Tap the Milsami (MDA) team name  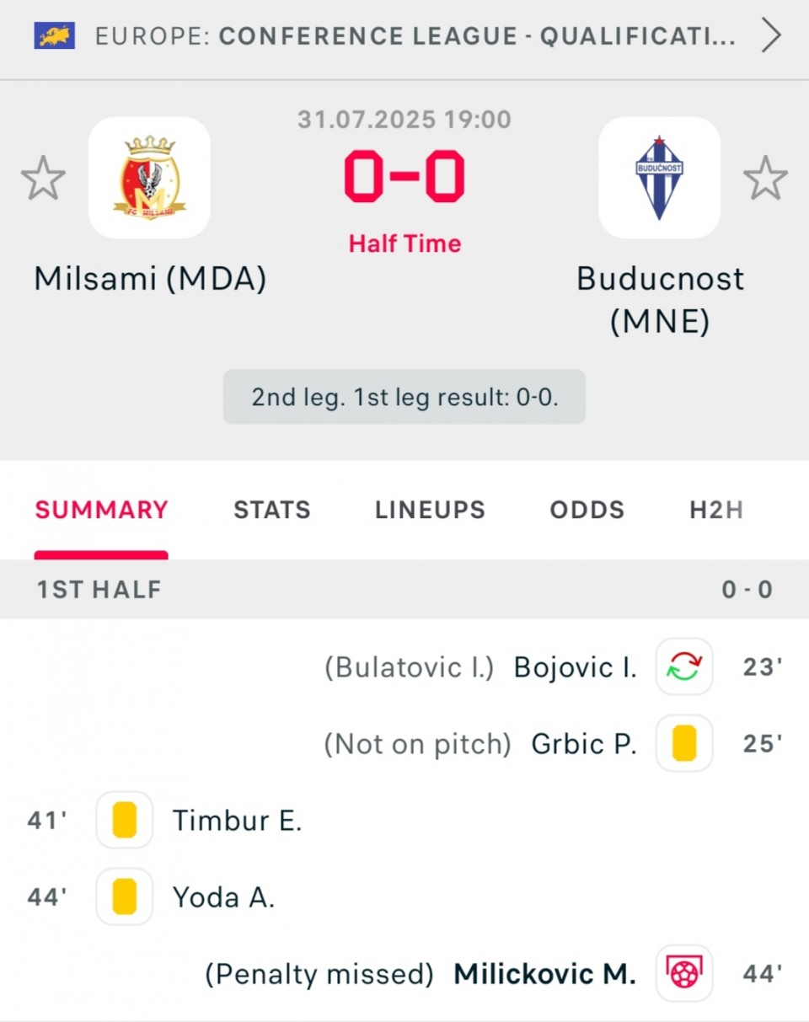[150, 279]
